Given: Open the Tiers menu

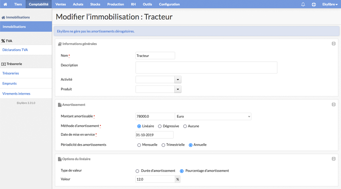Looking at the screenshot, I should 18,4.
